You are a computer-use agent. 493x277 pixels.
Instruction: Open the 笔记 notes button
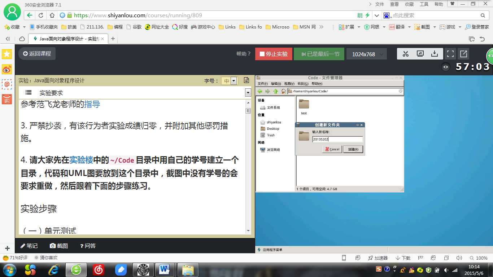click(x=29, y=246)
